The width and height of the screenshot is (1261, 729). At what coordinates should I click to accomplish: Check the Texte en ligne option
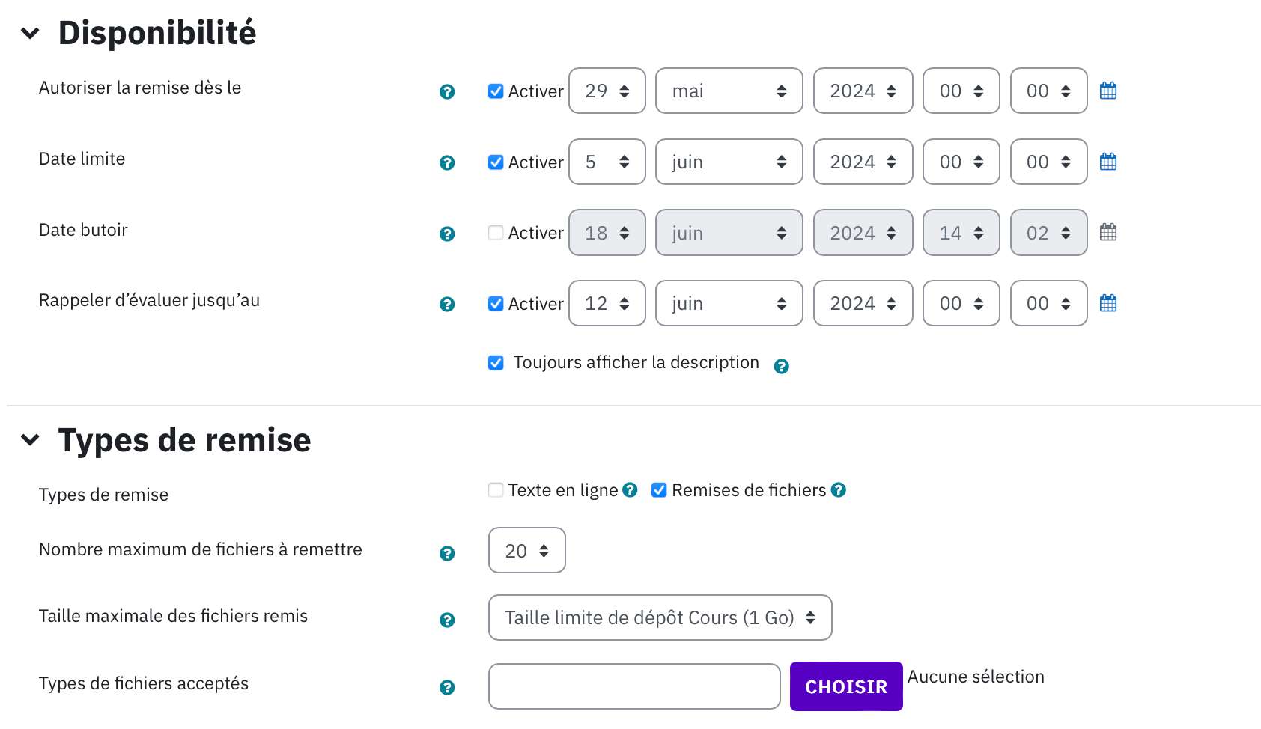[496, 489]
